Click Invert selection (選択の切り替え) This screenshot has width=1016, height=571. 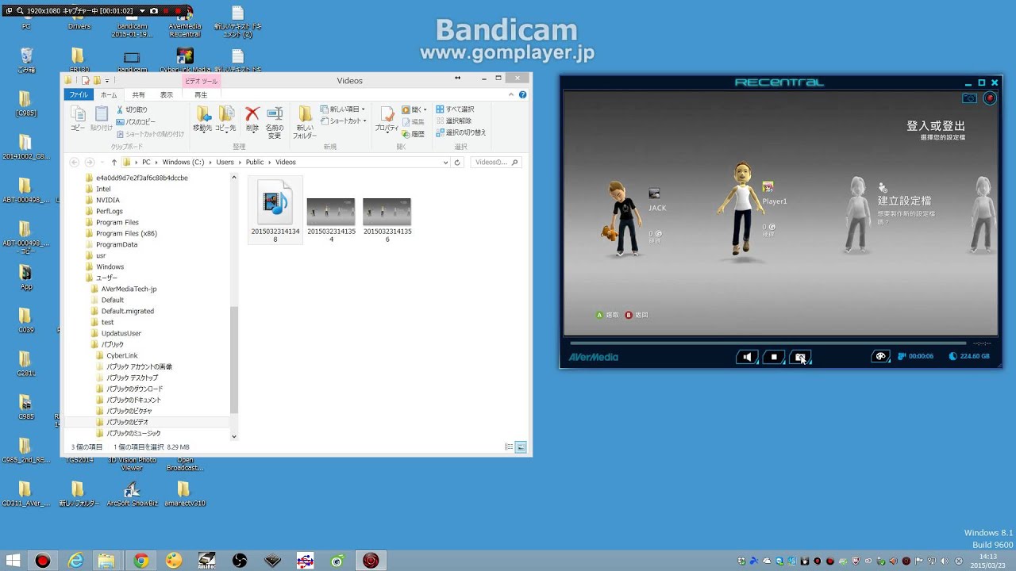(461, 132)
